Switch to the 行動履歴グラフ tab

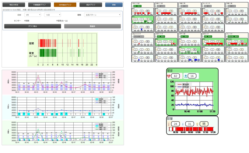pyautogui.click(x=39, y=5)
